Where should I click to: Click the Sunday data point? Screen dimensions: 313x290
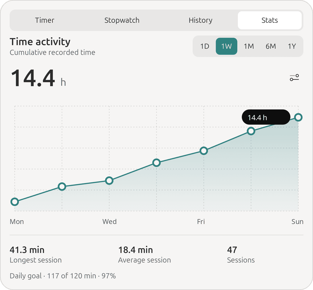point(298,117)
